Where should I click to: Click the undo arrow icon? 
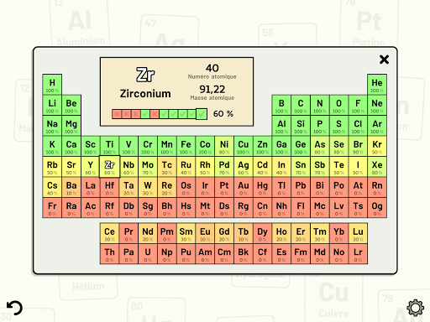click(14, 308)
